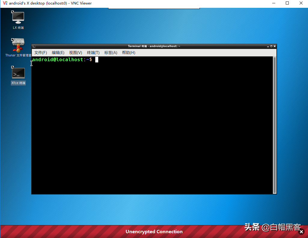Screen dimensions: 308x238
Task: Minimize the VNC Viewer window
Action: tap(273, 3)
